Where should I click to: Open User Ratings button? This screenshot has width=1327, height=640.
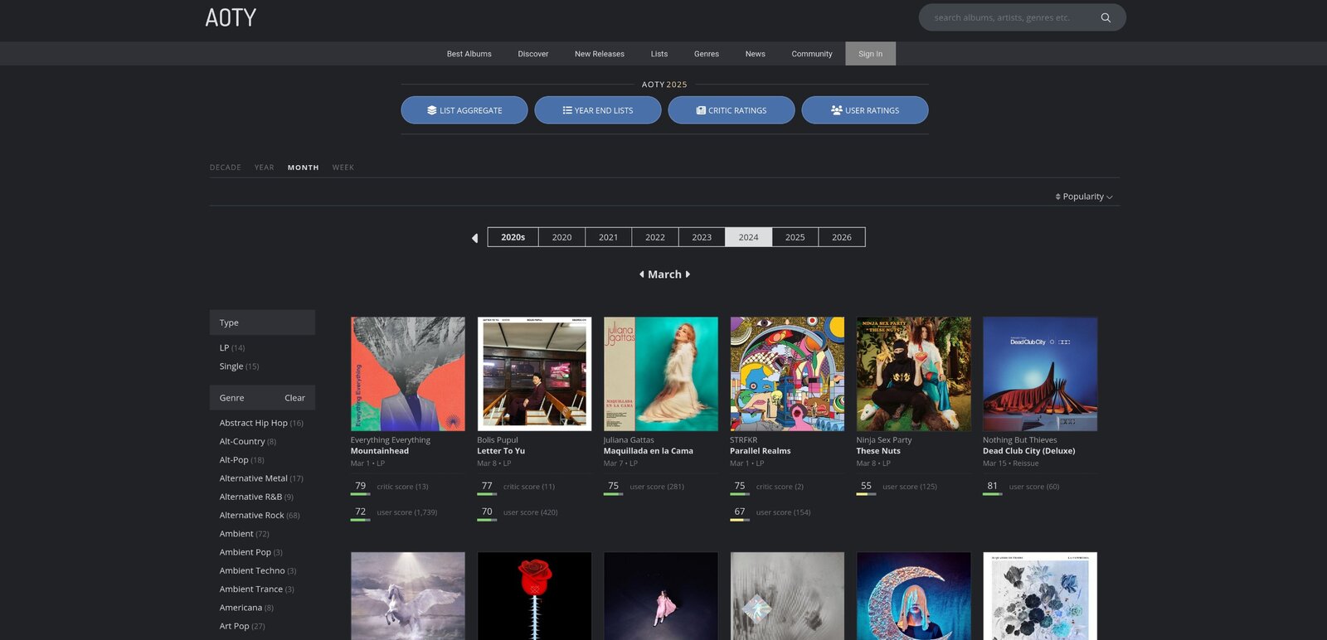point(864,110)
